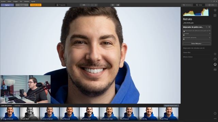Open the Ayuda menu
This screenshot has width=218, height=122.
pyautogui.click(x=33, y=1)
